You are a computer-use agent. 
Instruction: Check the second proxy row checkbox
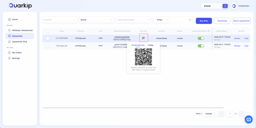tap(48, 46)
